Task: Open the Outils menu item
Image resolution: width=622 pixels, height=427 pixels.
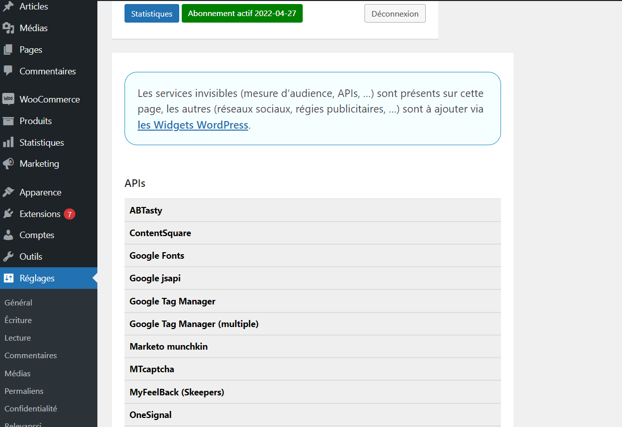Action: click(31, 257)
